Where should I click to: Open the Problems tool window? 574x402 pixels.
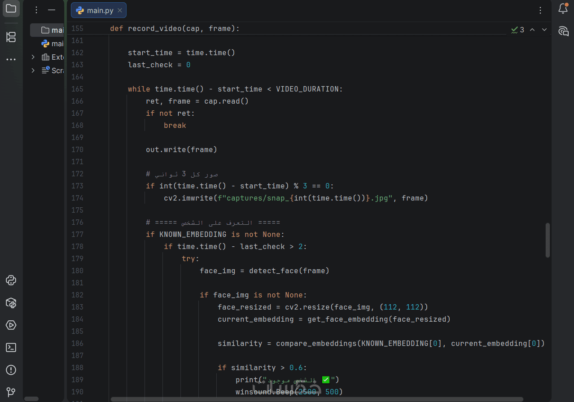tap(11, 370)
